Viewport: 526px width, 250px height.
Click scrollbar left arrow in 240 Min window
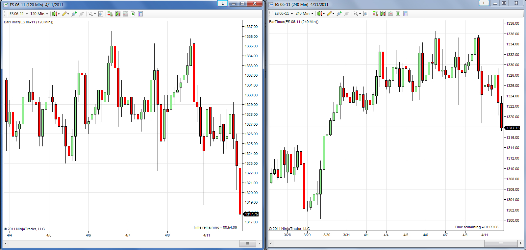click(x=271, y=243)
